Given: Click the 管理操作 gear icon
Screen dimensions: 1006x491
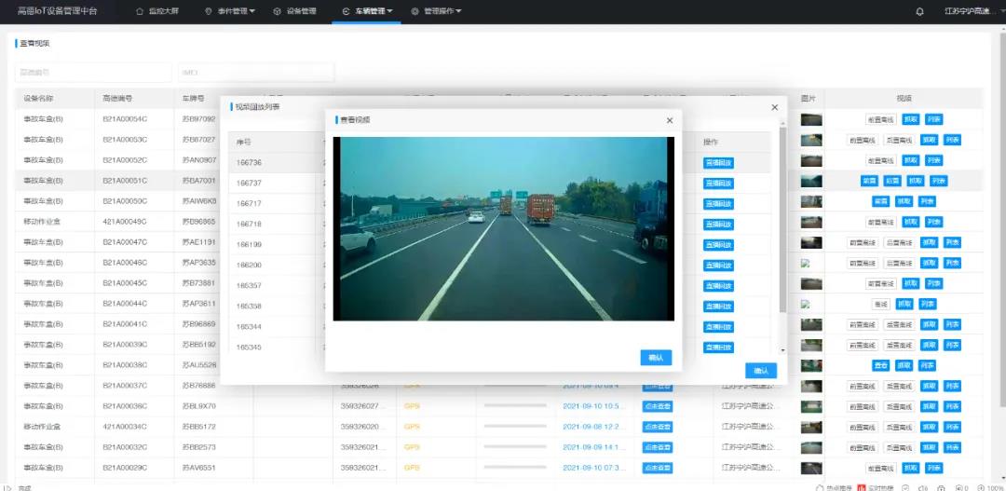Looking at the screenshot, I should [x=415, y=11].
